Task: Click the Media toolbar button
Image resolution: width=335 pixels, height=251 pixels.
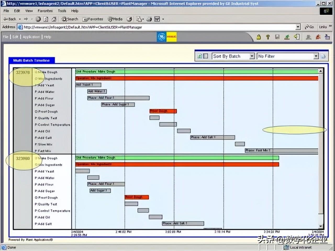Action: click(115, 19)
